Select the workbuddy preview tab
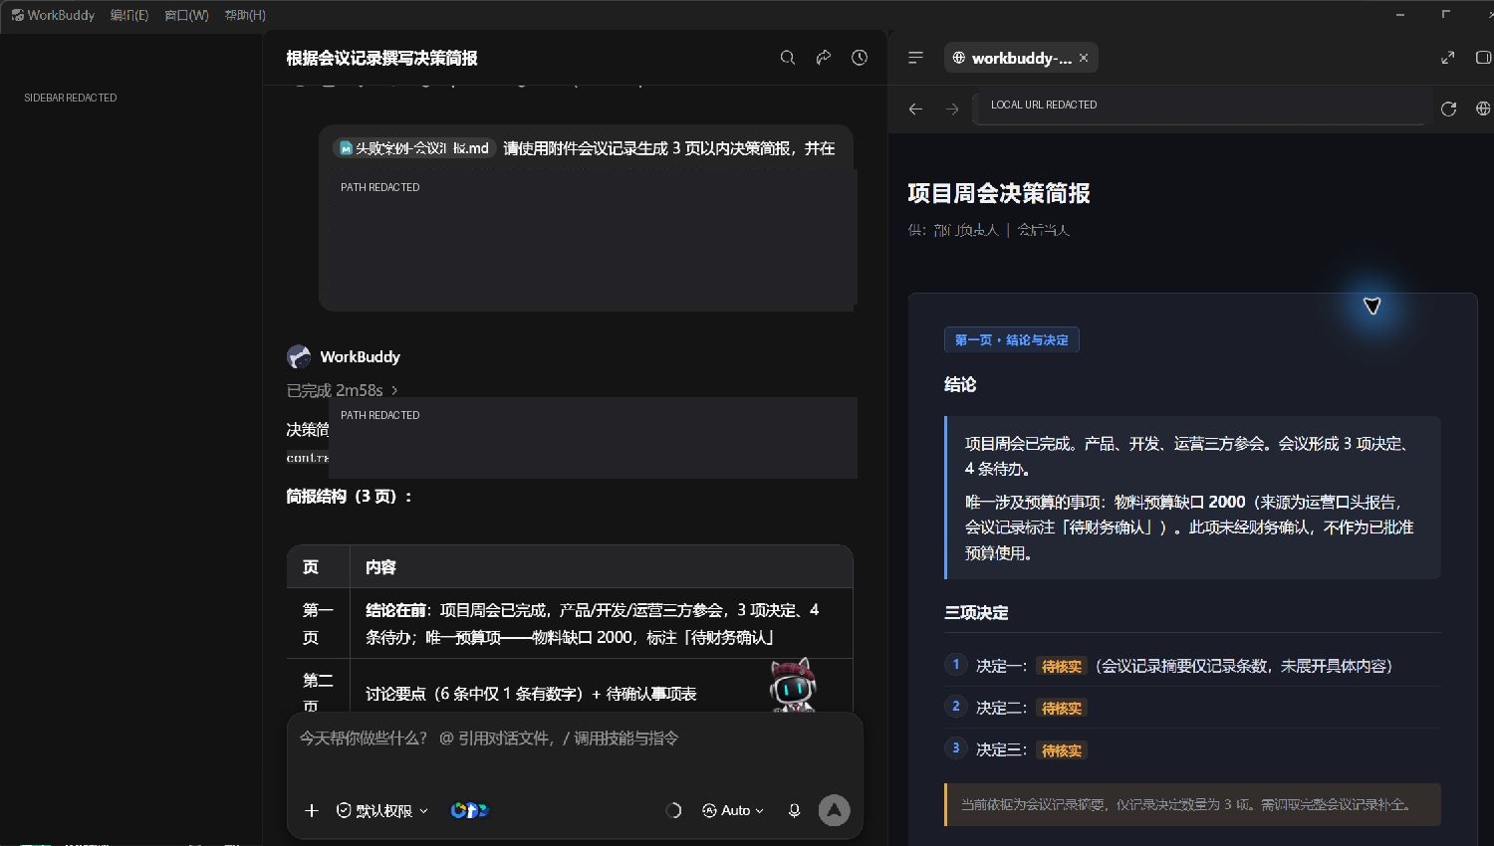This screenshot has width=1494, height=846. [1020, 58]
